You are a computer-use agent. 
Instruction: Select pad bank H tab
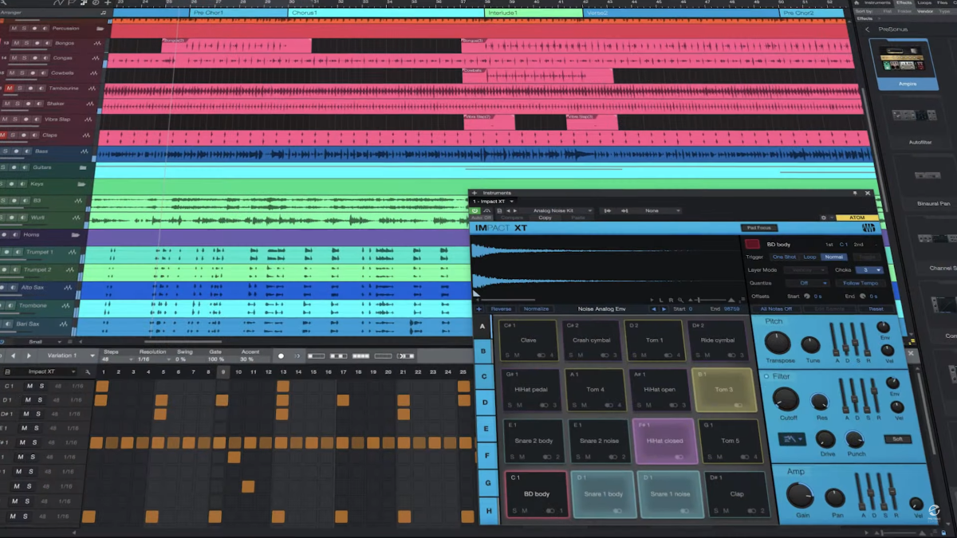tap(487, 510)
